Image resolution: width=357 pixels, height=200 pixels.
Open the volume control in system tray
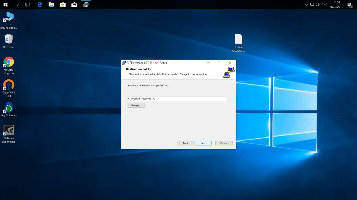click(x=318, y=5)
